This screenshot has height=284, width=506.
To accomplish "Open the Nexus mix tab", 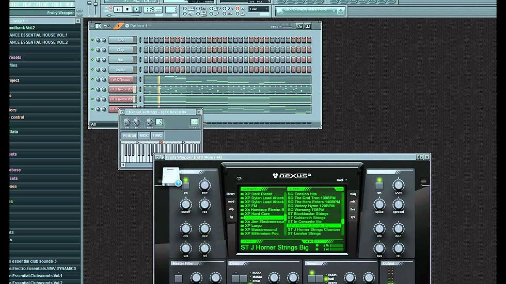I will [x=353, y=202].
